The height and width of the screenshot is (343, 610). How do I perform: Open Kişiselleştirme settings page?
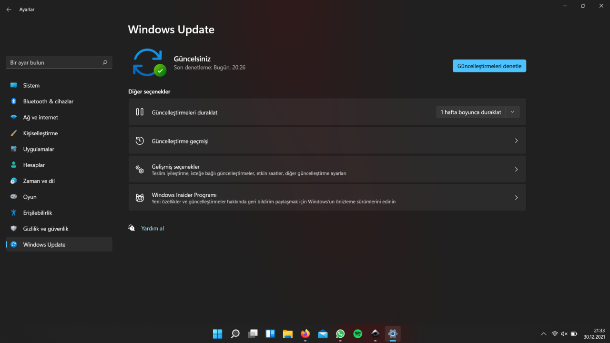click(59, 133)
